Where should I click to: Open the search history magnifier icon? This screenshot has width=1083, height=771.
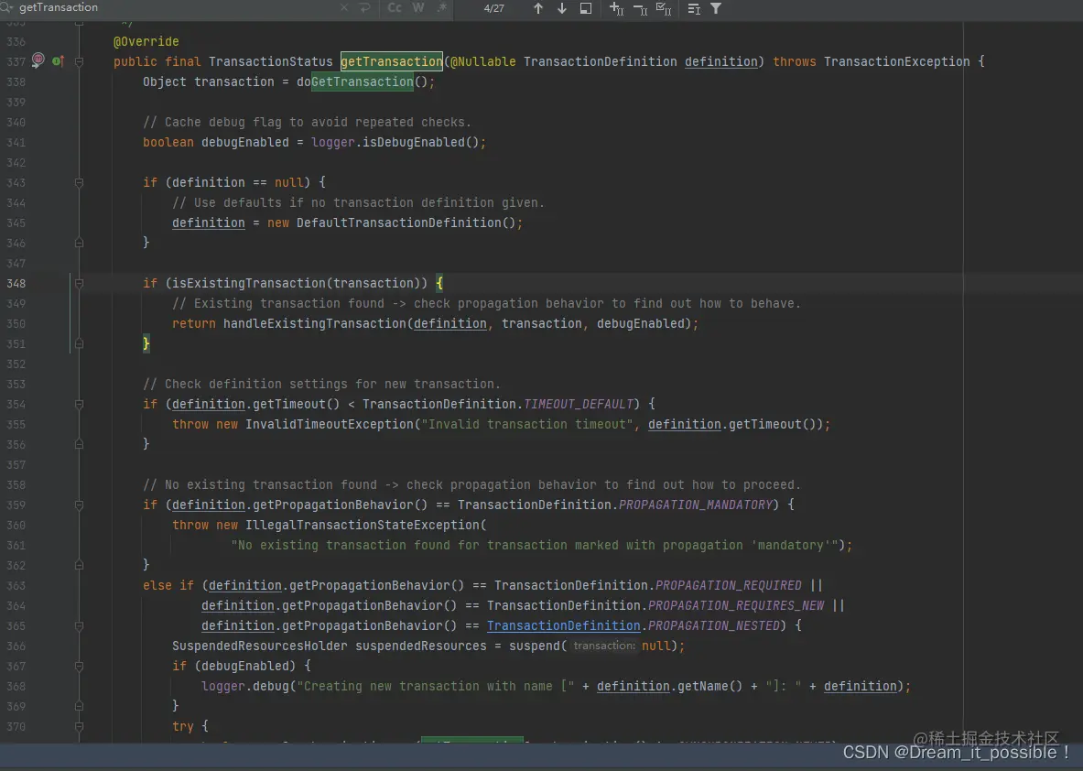pos(7,7)
